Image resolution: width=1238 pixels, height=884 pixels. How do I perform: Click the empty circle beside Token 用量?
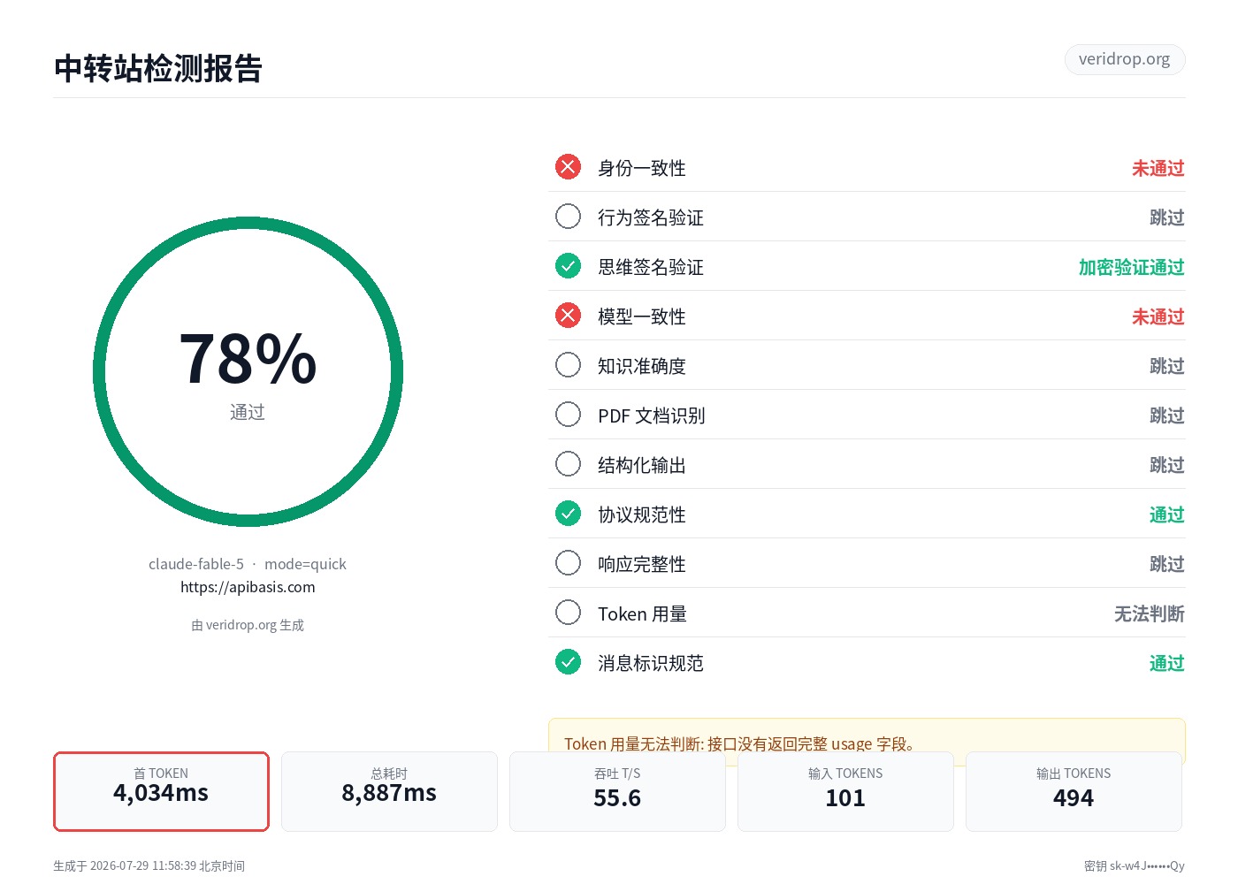coord(568,613)
